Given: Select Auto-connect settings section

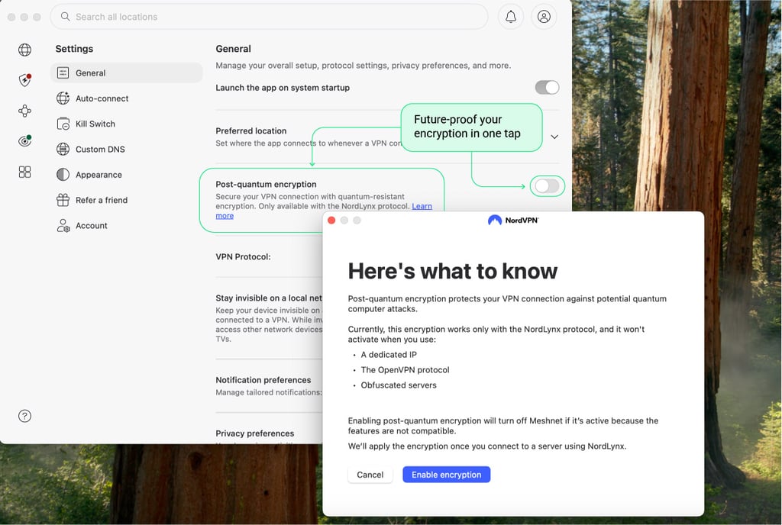Looking at the screenshot, I should point(126,98).
